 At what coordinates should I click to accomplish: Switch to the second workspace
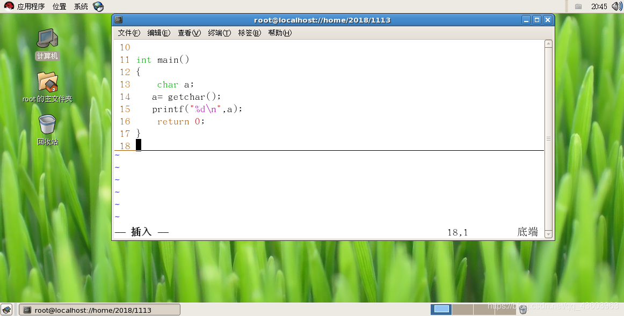(462, 309)
